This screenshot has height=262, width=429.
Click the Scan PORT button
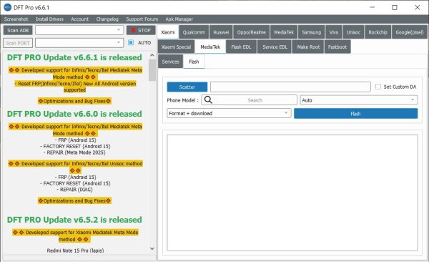[18, 43]
